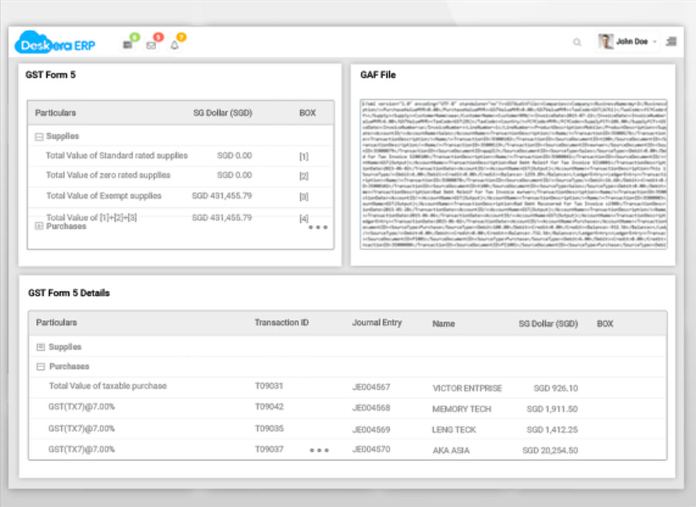
Task: Click inside the GAF File XML text area
Action: pos(514,174)
